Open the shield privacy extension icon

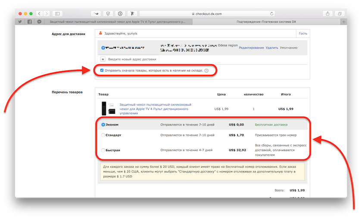[108, 14]
